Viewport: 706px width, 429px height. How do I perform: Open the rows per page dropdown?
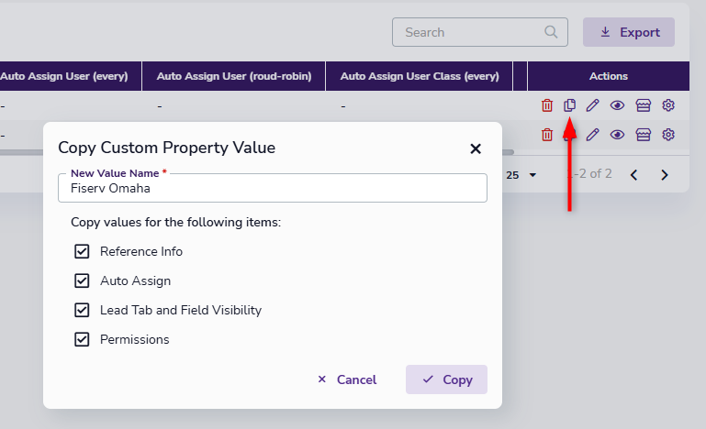521,174
